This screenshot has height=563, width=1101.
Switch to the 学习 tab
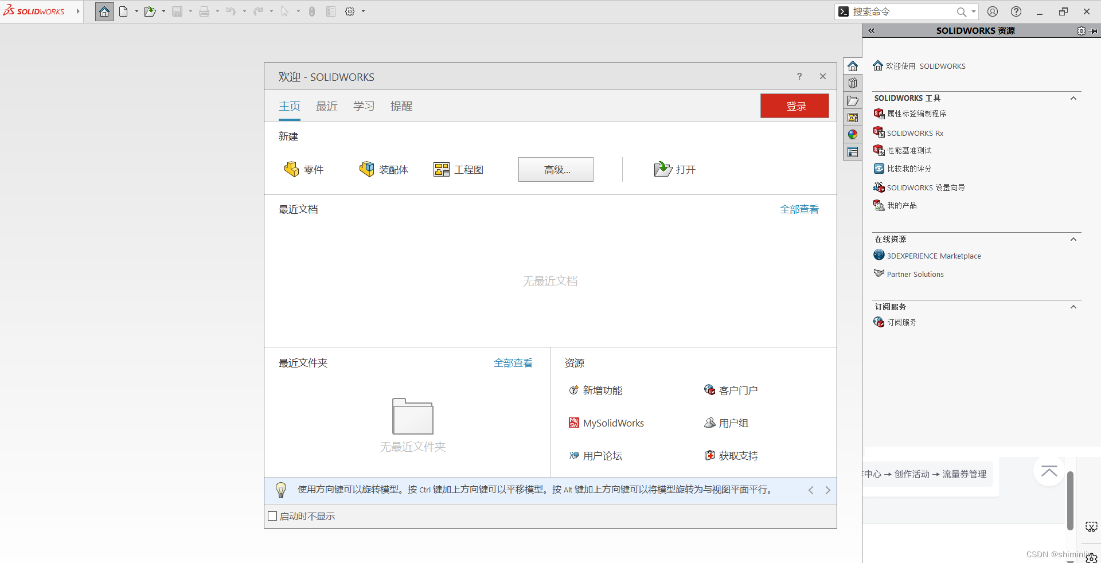pyautogui.click(x=364, y=106)
